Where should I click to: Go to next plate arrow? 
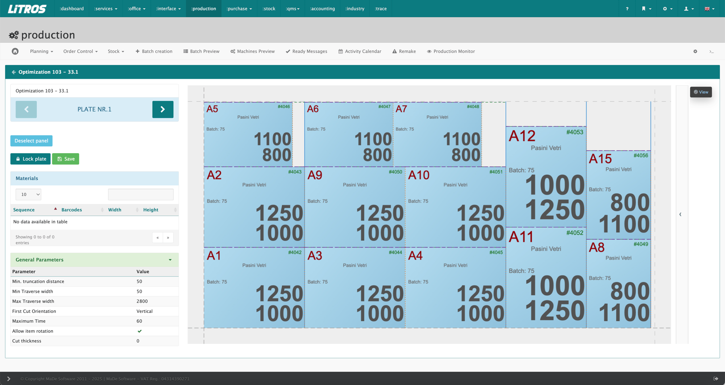pyautogui.click(x=163, y=109)
